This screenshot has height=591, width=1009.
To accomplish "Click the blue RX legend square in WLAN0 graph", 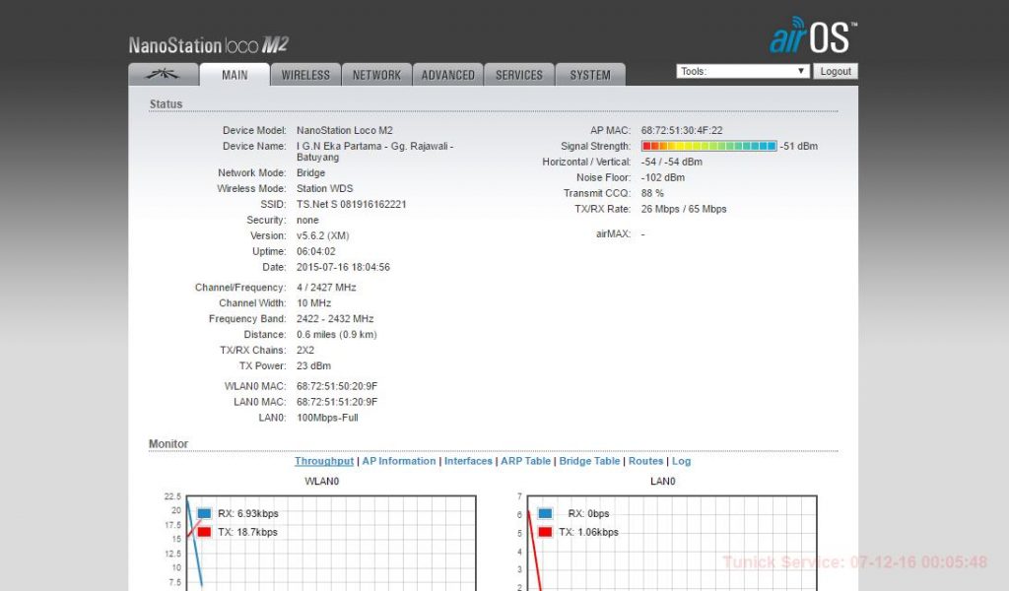I will 204,513.
